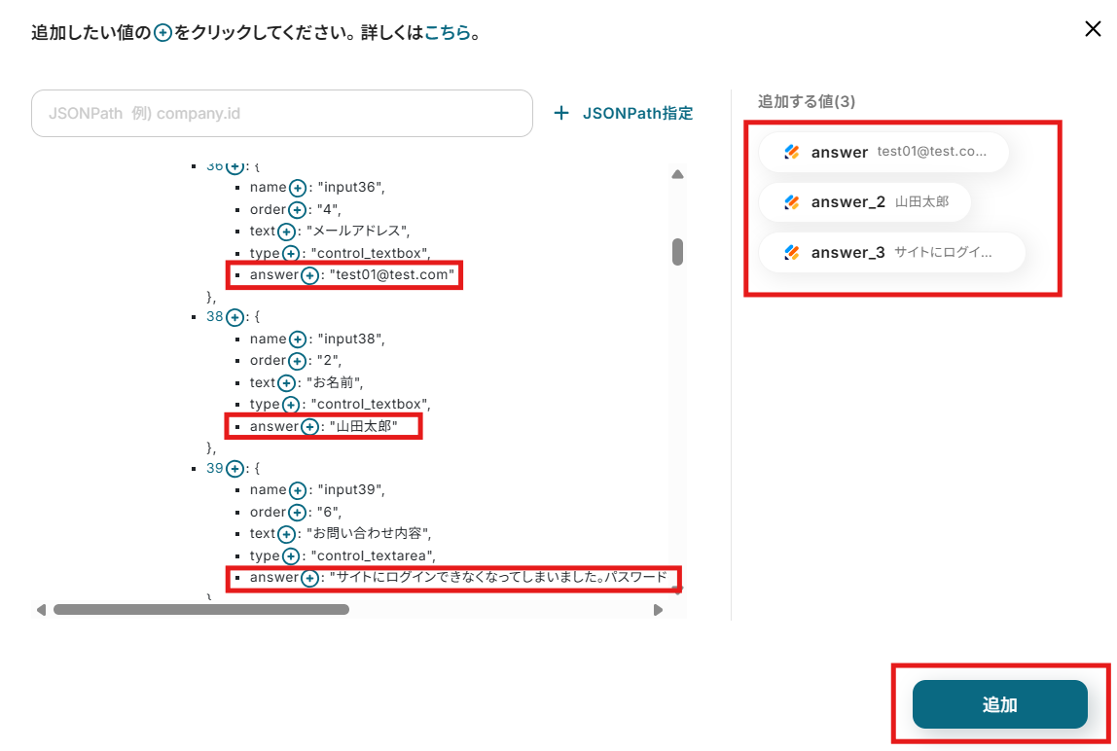Click the key label 39 in the tree
Image resolution: width=1117 pixels, height=751 pixels.
214,469
